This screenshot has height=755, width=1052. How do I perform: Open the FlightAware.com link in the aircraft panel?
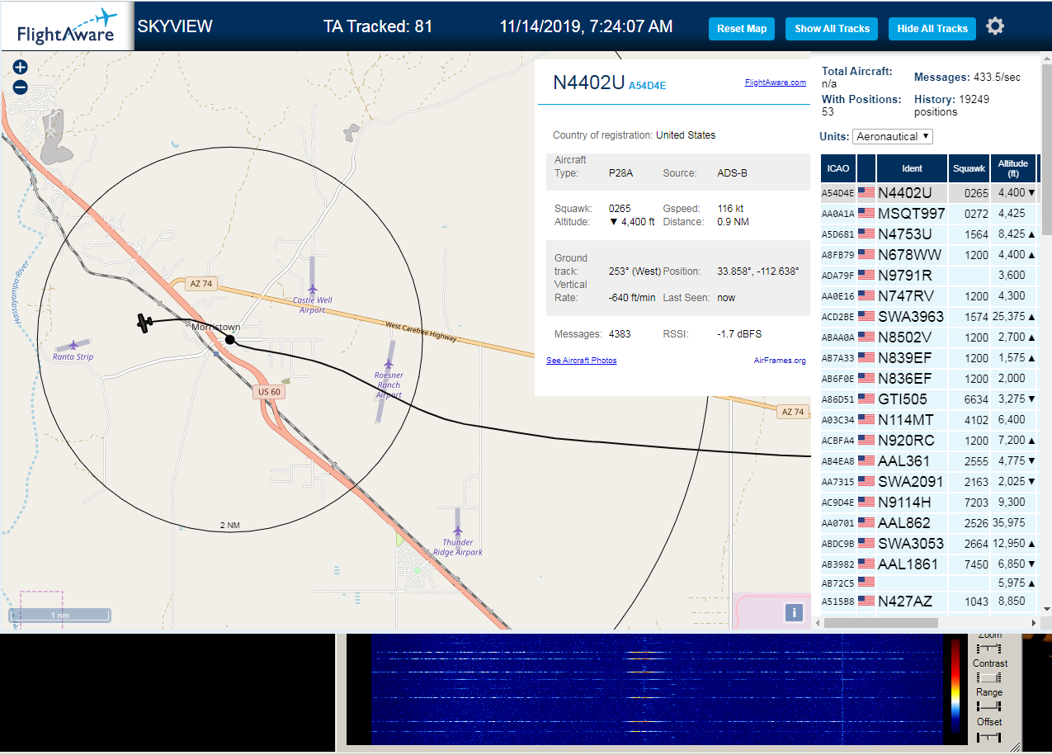click(x=775, y=83)
